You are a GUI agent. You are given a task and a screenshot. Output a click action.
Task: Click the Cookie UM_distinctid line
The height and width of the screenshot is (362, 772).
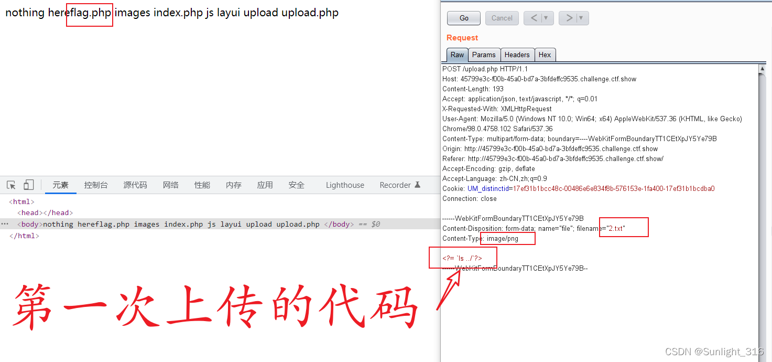click(579, 188)
